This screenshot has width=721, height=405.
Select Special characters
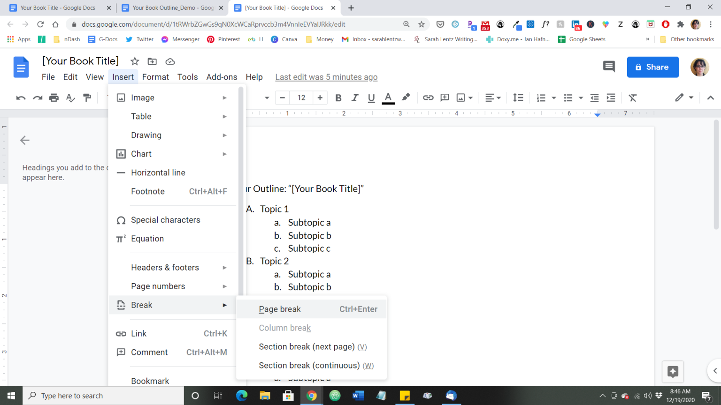172,220
